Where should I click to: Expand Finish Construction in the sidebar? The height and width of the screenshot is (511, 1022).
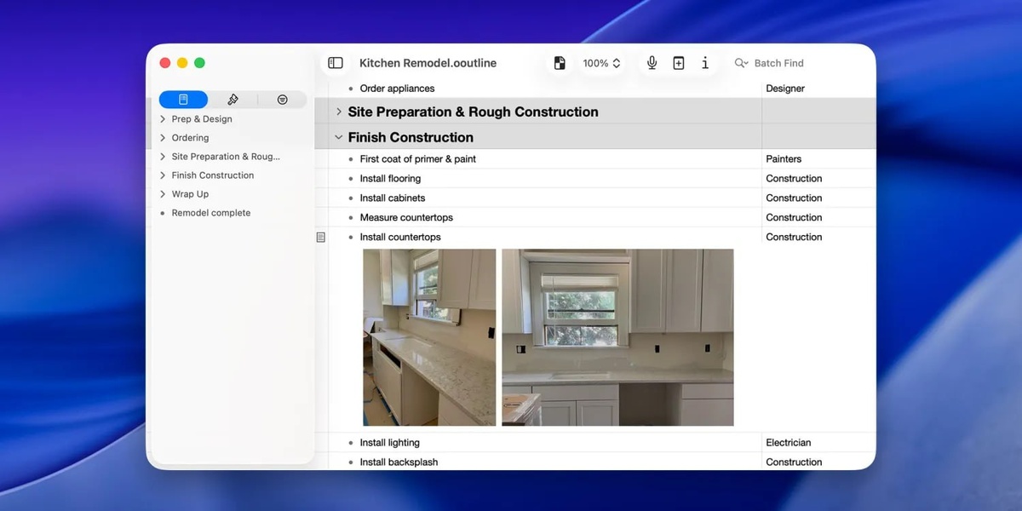pyautogui.click(x=163, y=175)
